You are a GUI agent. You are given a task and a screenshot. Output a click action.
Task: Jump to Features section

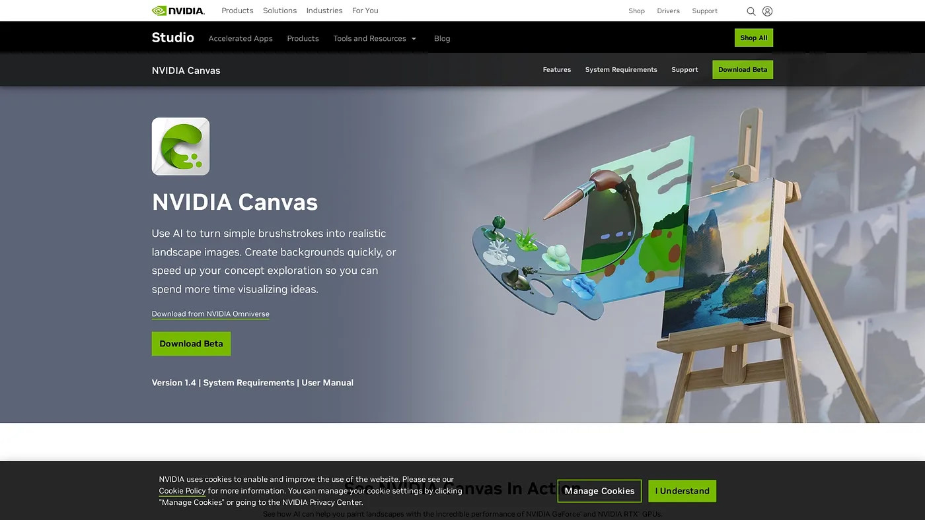(x=557, y=70)
